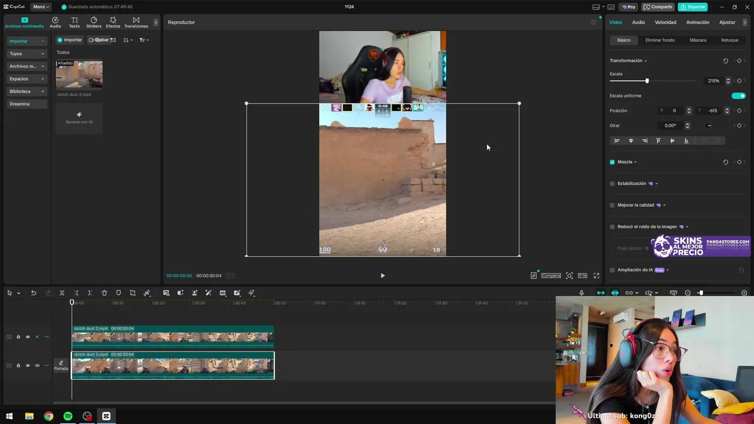This screenshot has width=754, height=424.
Task: Open the selection tool mode dropdown
Action: click(18, 293)
